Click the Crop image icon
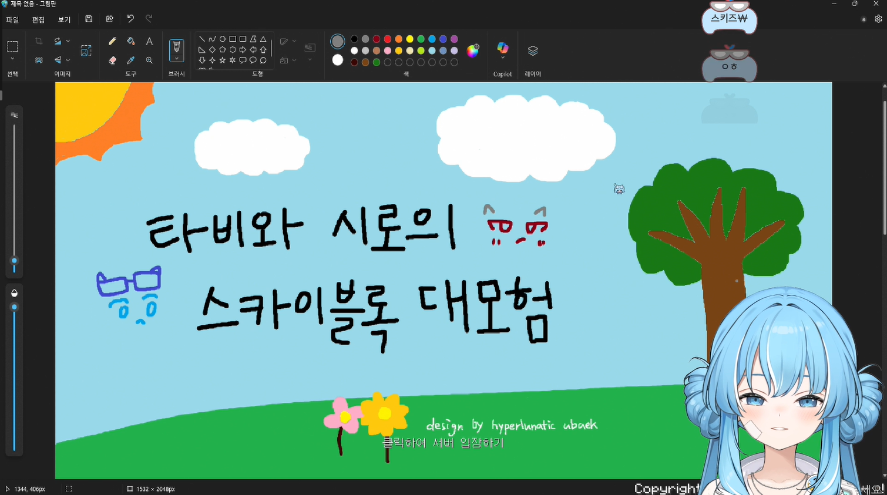 (39, 41)
